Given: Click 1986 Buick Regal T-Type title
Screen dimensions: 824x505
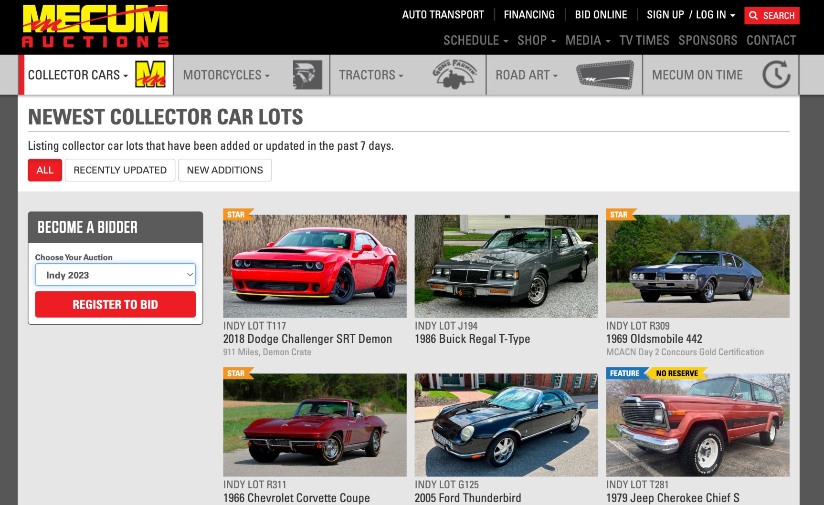Looking at the screenshot, I should [472, 339].
